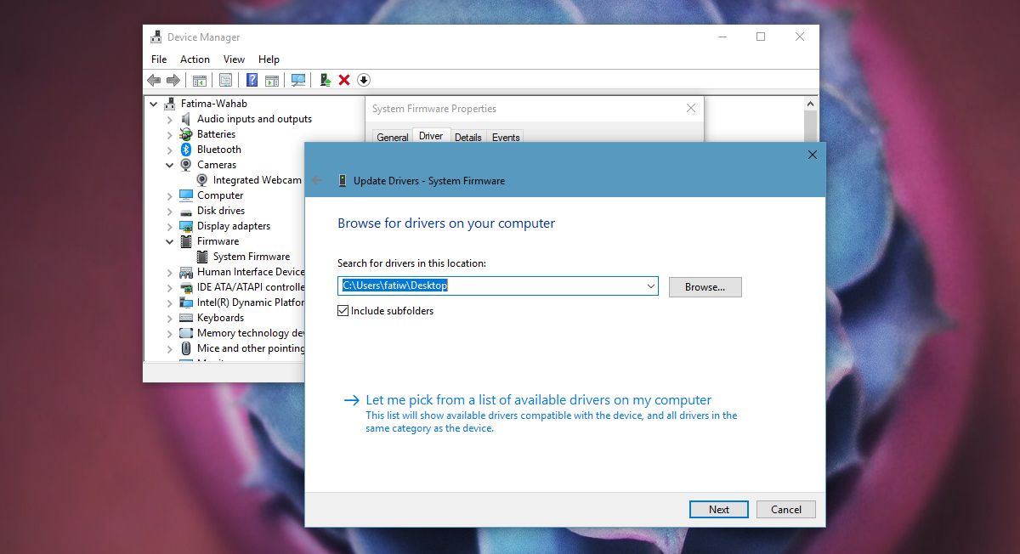Click the black down-arrow Disable device icon
The image size is (1020, 554).
click(x=364, y=80)
